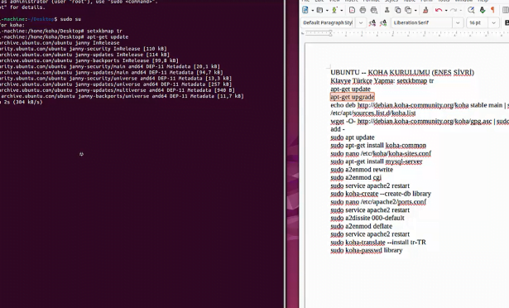
Task: Run the Spelling check icon
Action: click(483, 11)
